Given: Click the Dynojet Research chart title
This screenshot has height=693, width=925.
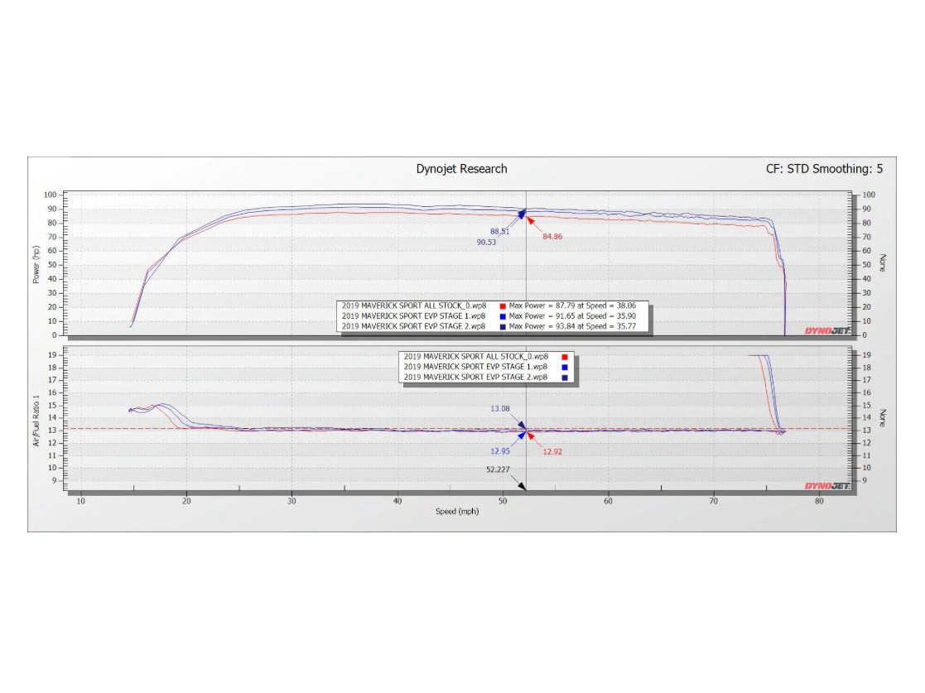Looking at the screenshot, I should [x=461, y=169].
